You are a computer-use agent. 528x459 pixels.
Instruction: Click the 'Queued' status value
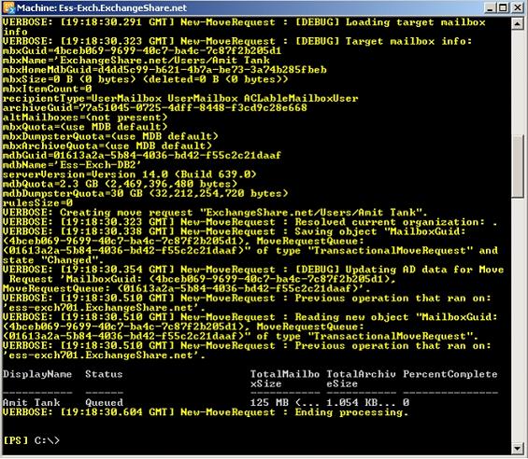point(104,402)
